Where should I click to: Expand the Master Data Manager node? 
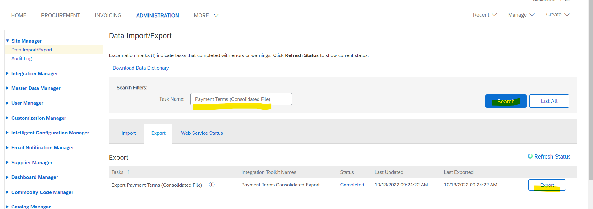pyautogui.click(x=8, y=88)
